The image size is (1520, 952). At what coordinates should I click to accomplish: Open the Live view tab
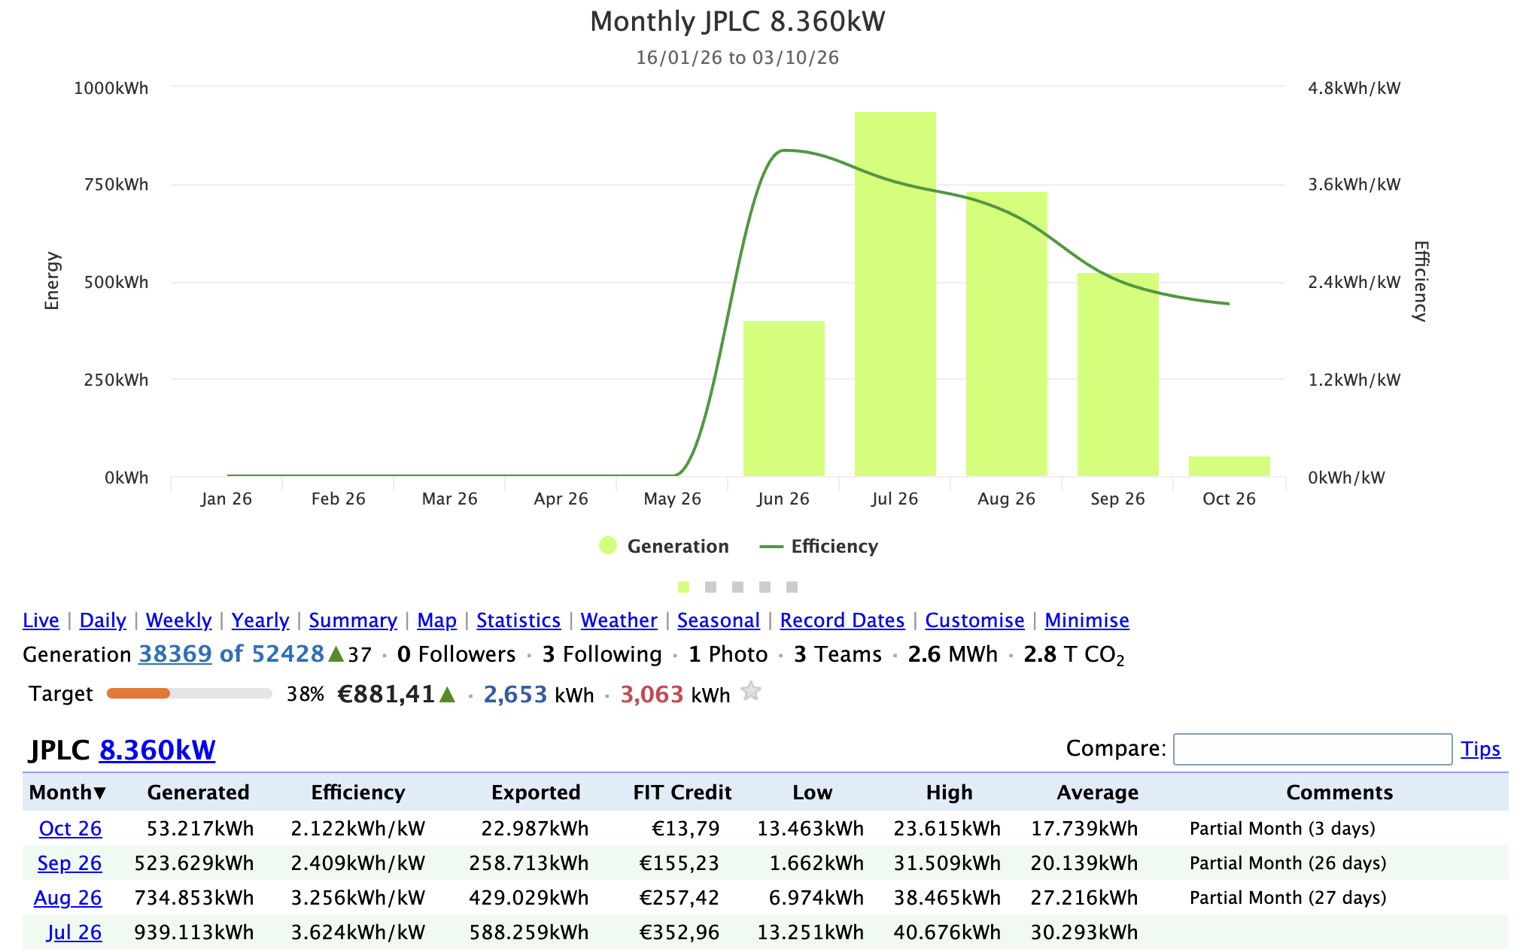click(x=41, y=620)
